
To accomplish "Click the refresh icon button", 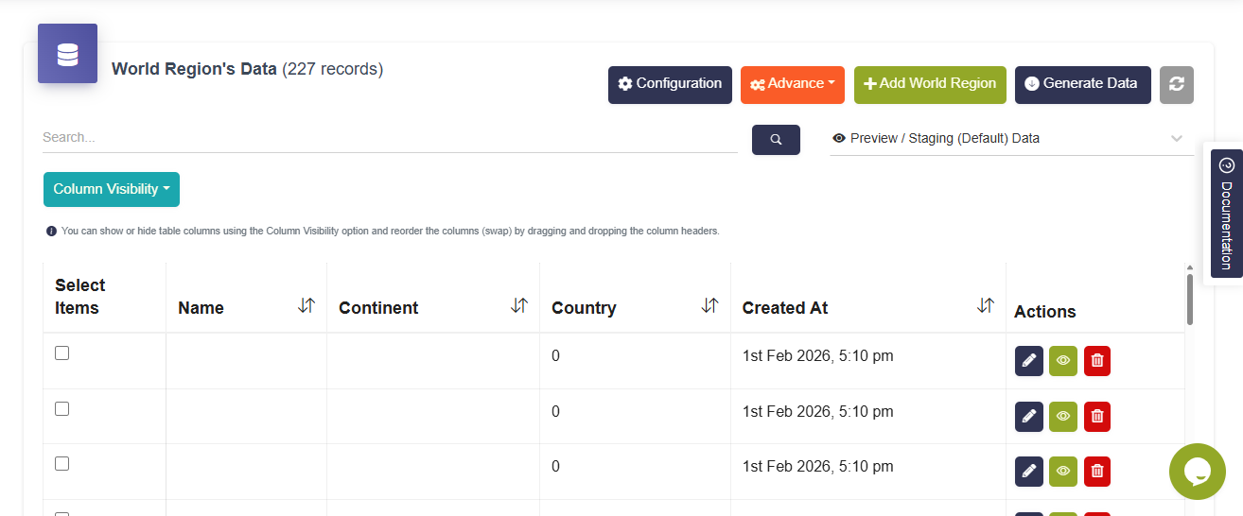I will (1177, 84).
